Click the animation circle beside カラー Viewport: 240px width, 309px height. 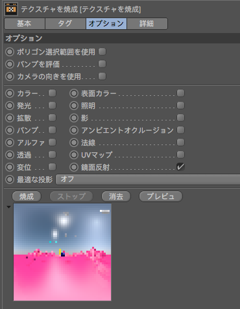point(10,93)
